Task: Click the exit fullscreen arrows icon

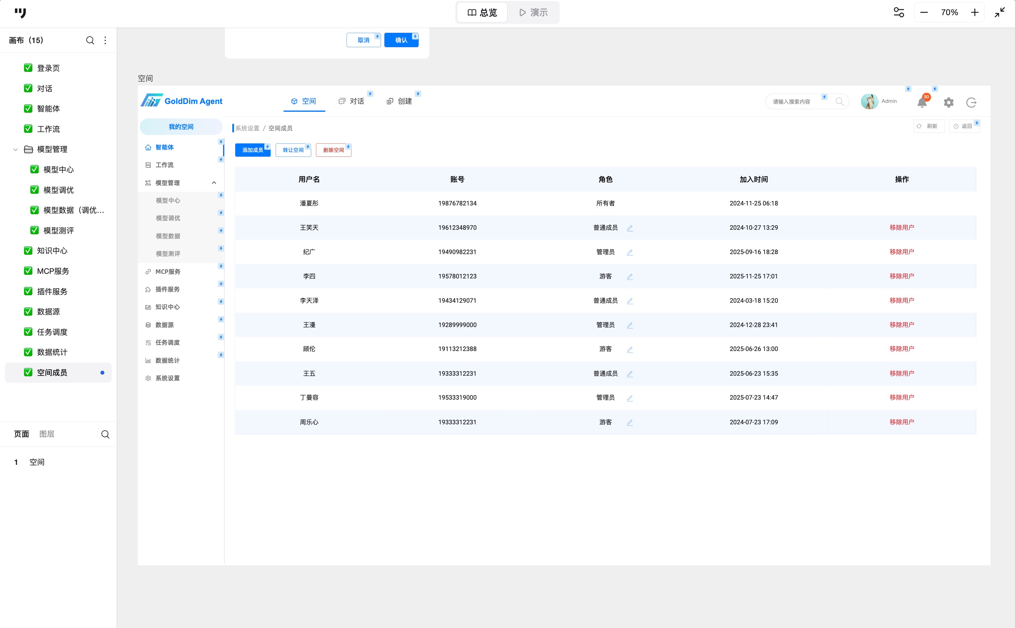Action: (x=999, y=12)
